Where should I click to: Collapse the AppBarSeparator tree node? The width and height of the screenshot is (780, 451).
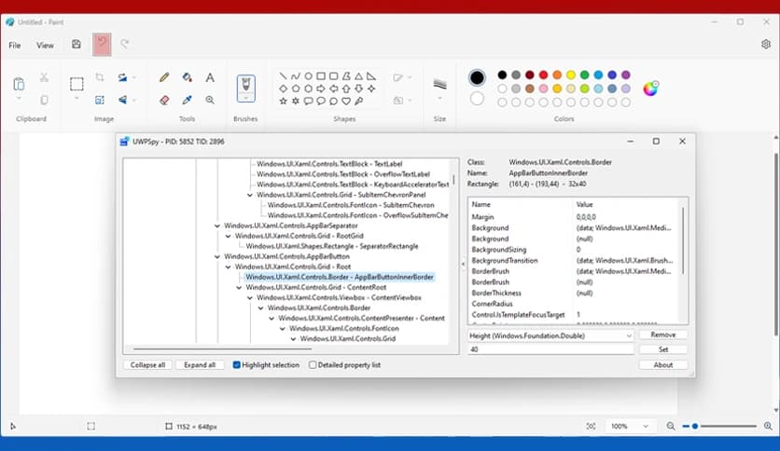[216, 226]
